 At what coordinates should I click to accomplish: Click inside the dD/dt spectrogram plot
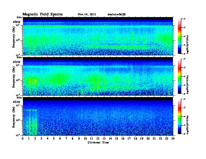click(98, 76)
